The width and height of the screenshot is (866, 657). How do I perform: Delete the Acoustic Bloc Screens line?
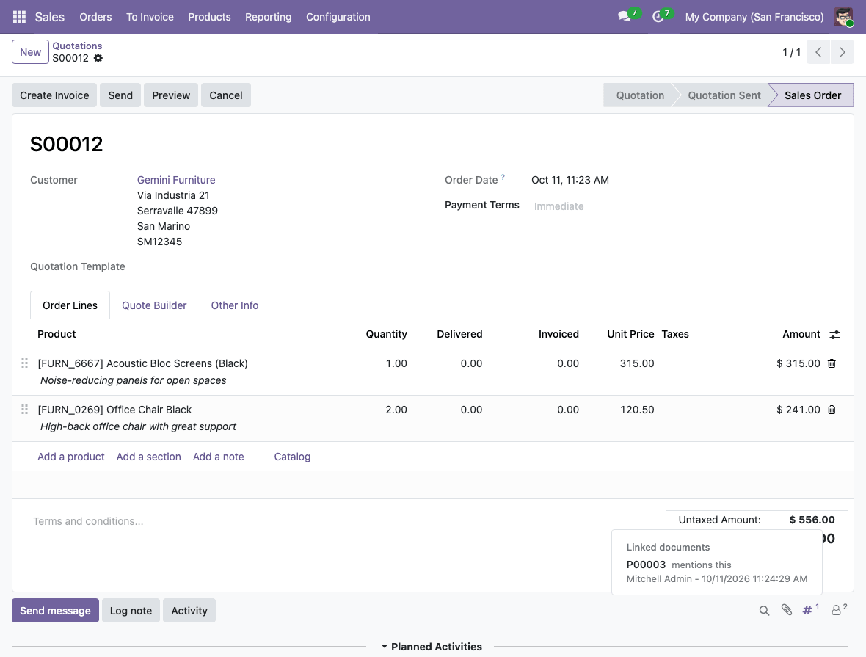point(832,363)
